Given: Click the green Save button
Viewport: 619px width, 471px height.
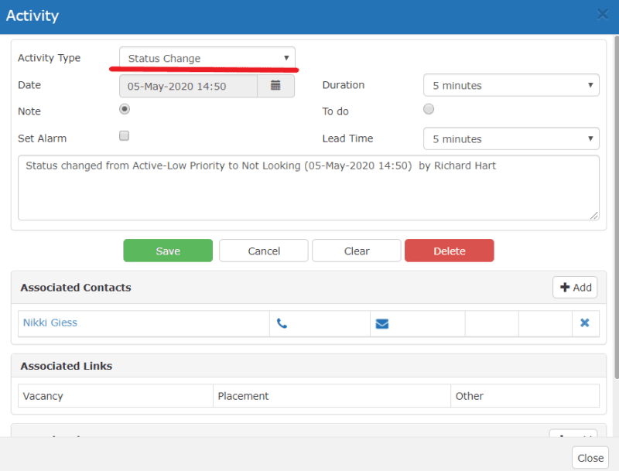Looking at the screenshot, I should pos(168,251).
